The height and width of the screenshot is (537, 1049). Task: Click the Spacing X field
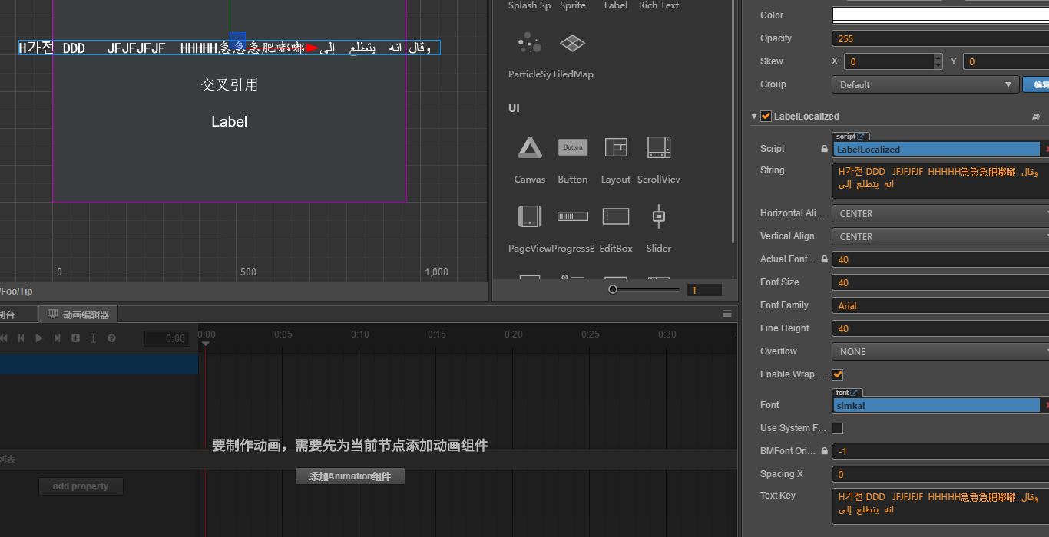940,474
